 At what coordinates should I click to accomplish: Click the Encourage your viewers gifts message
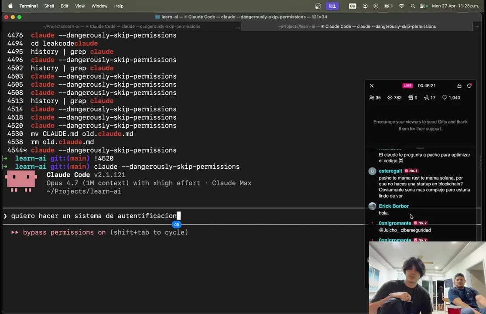(420, 125)
